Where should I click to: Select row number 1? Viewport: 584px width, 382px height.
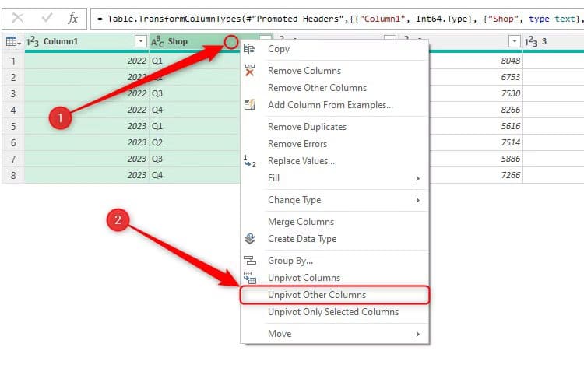tap(13, 61)
